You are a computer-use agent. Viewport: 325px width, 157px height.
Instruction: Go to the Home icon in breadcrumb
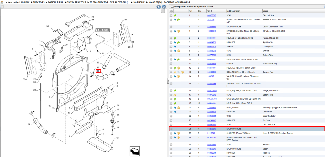point(2,2)
